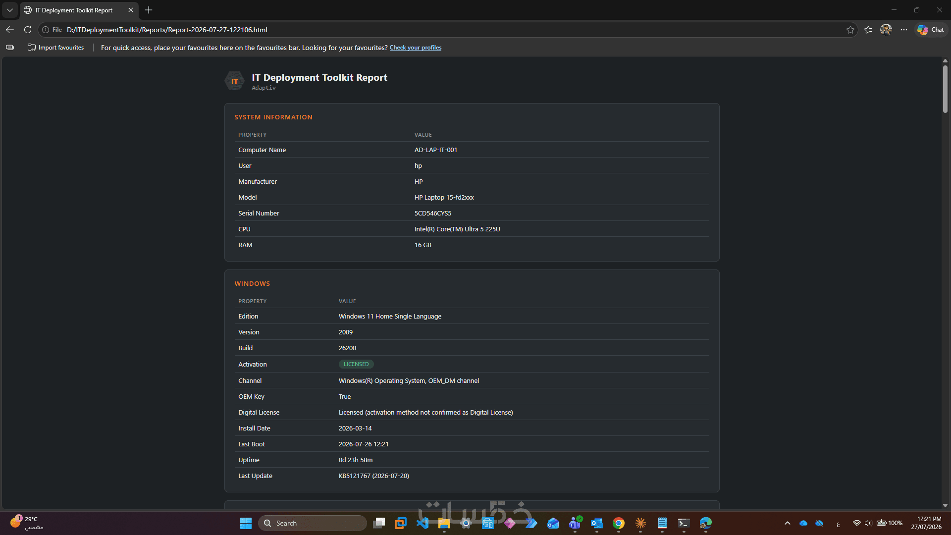Select the OEM_DM channel value
The height and width of the screenshot is (535, 951).
409,380
